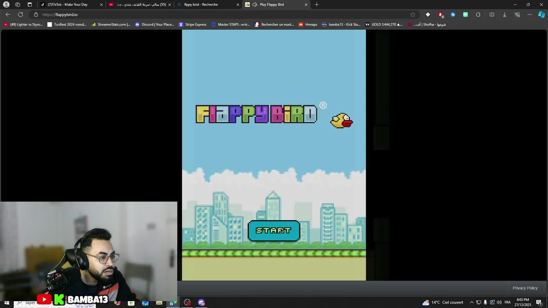548x308 pixels.
Task: Open the Hrmaps bookmark
Action: (307, 24)
